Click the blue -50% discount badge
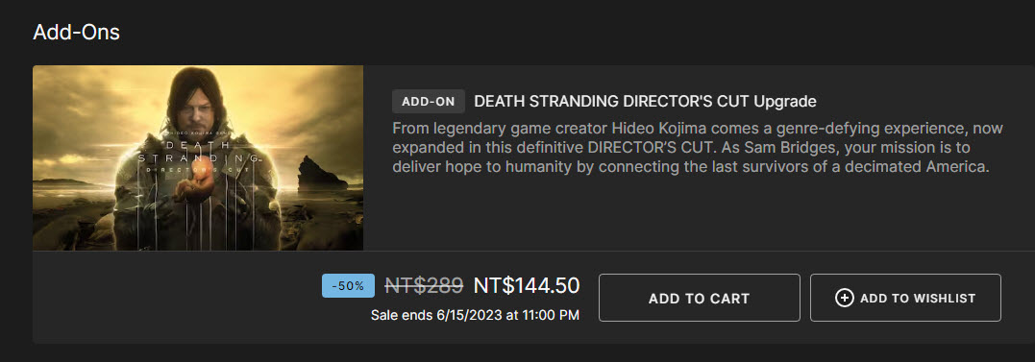Screen dimensions: 1035x362 348,285
